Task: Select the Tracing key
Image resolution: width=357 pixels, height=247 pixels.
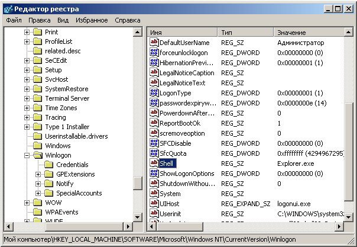Action: 56,117
